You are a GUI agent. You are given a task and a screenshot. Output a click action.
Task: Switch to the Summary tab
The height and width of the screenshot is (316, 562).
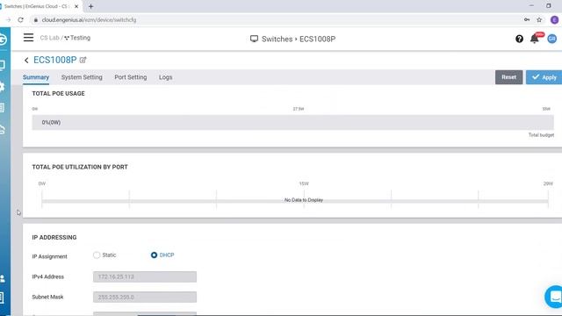[36, 77]
